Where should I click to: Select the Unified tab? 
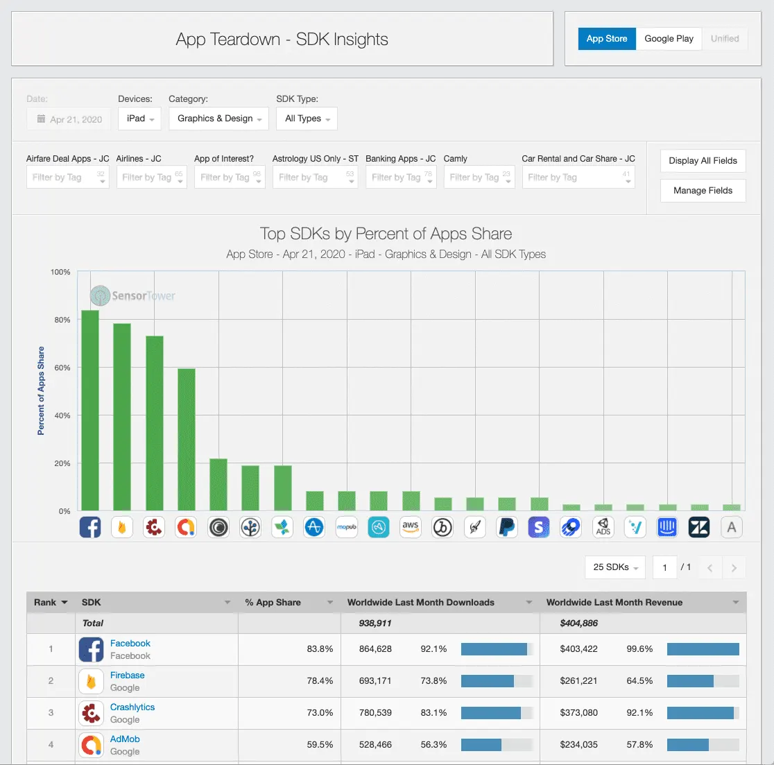tap(725, 39)
